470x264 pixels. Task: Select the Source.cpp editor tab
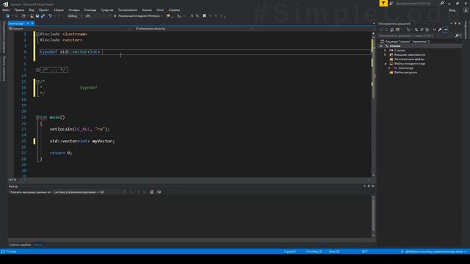coord(16,23)
